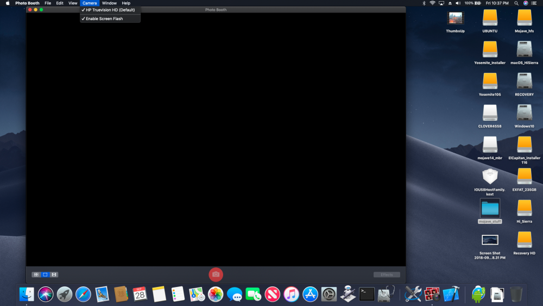Click the Fri 10:37 PM clock

[x=497, y=3]
